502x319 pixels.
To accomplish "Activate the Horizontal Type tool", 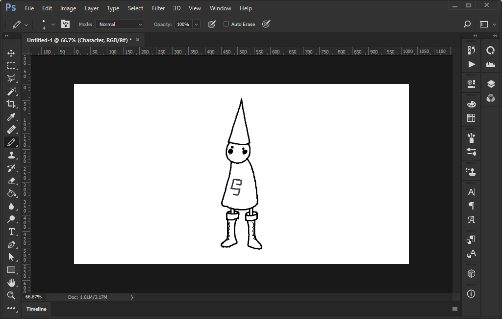I will click(11, 232).
